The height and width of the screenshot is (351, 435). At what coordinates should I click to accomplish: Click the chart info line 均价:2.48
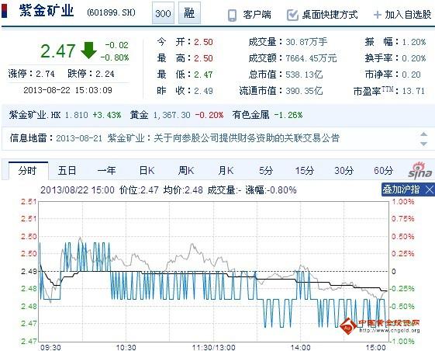coord(183,190)
